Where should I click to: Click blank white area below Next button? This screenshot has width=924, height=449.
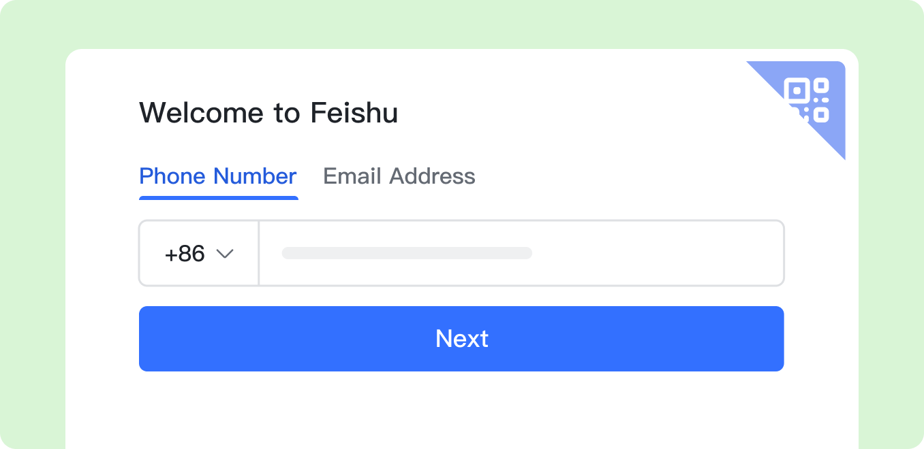tap(461, 408)
